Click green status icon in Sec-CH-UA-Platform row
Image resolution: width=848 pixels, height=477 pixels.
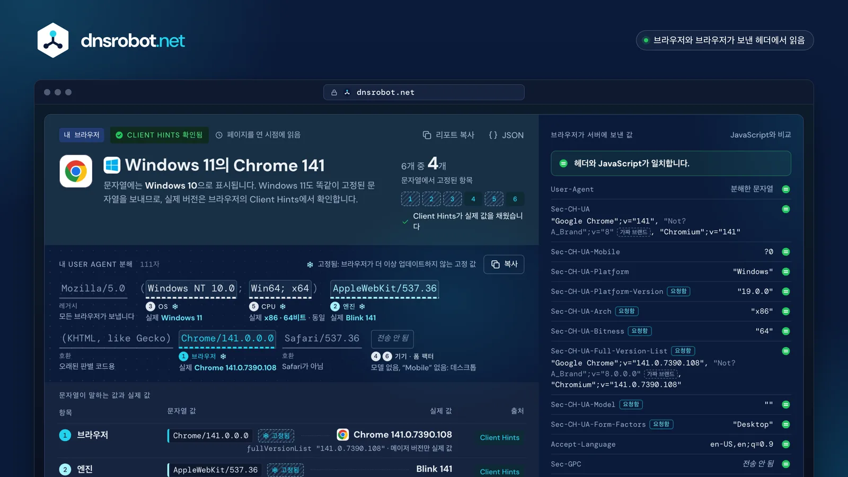[786, 271]
